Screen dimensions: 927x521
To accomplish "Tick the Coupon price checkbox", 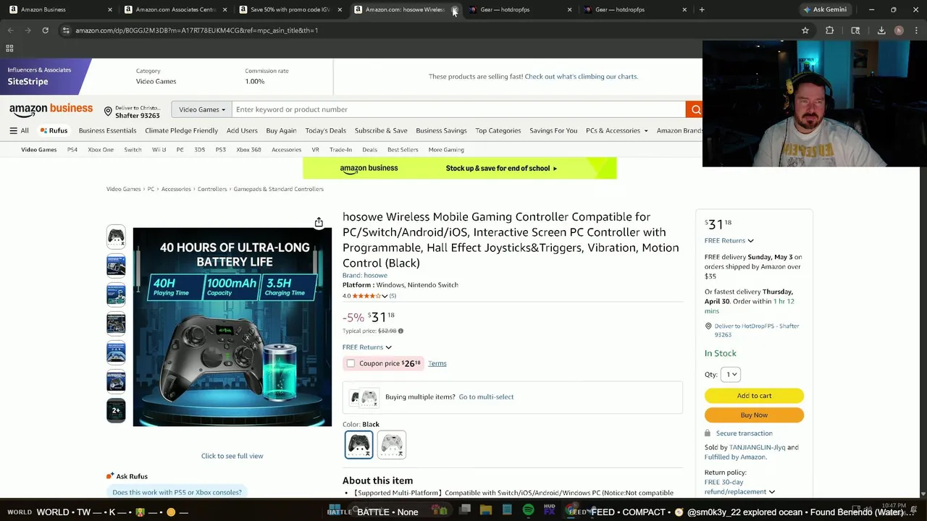I will (351, 363).
